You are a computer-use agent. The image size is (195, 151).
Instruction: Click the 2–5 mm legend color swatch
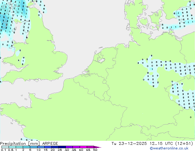coord(26,147)
